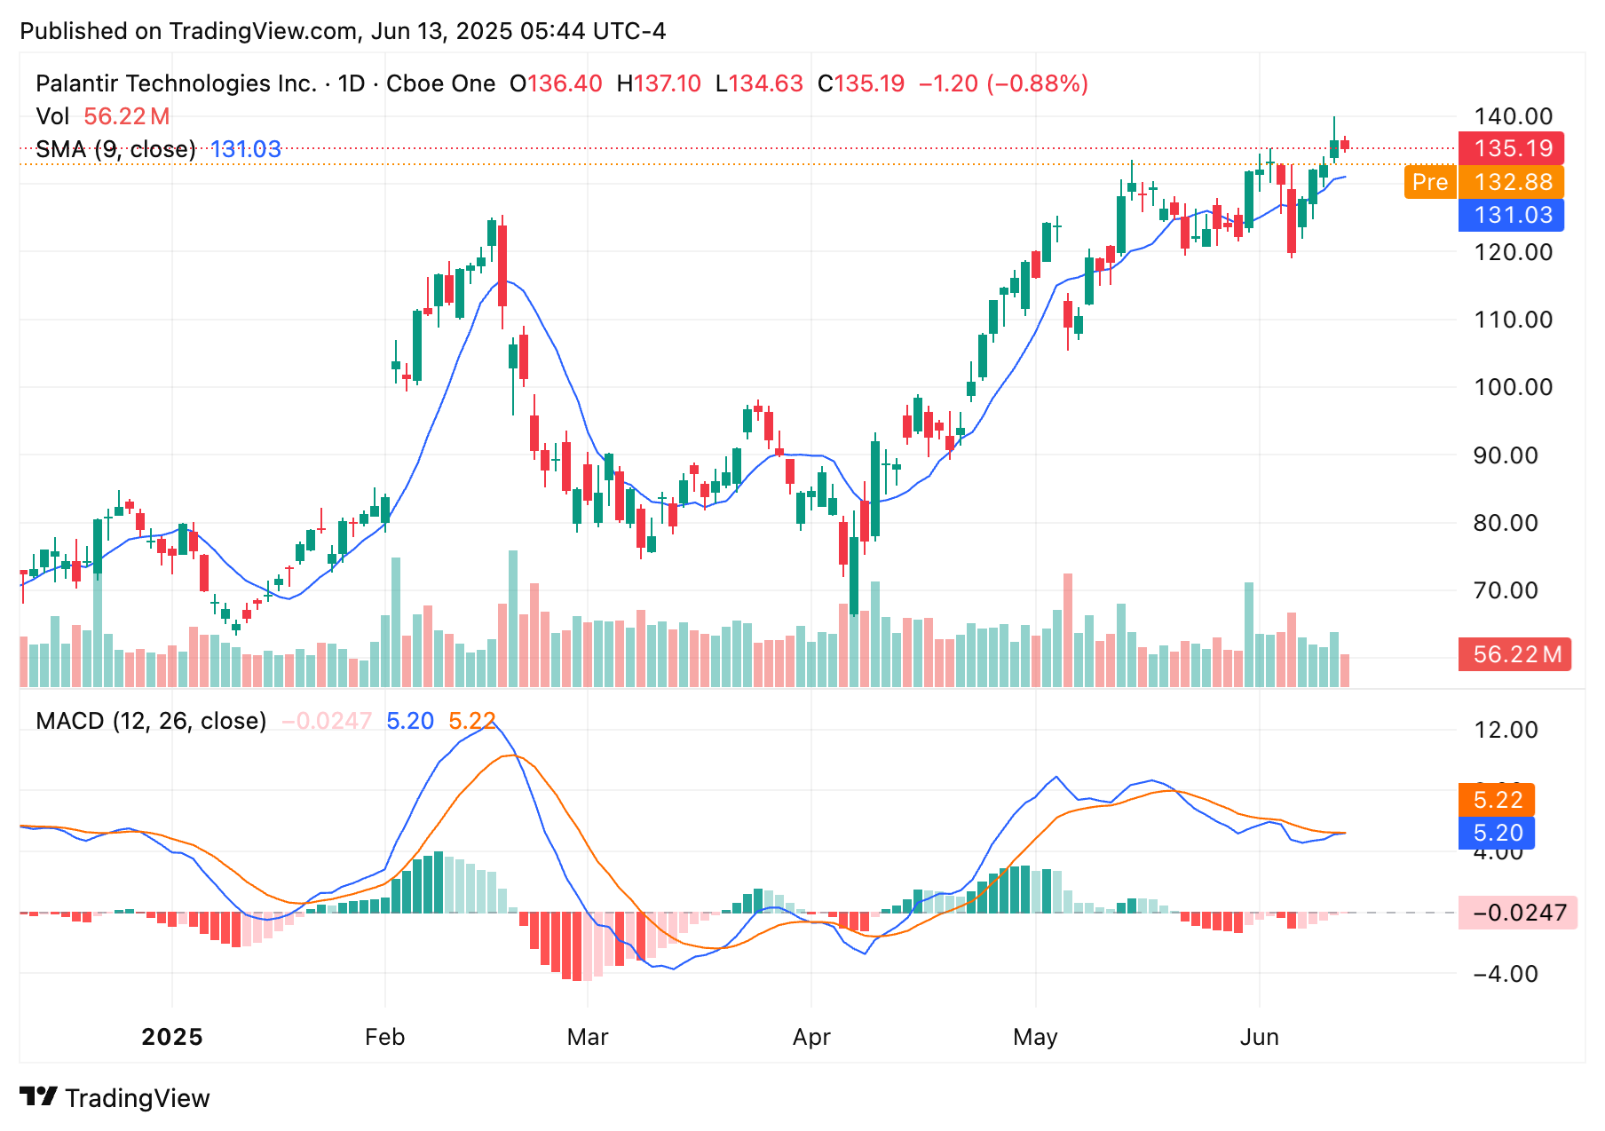Click the SMA (9, close) indicator legend
This screenshot has width=1605, height=1131.
point(115,149)
